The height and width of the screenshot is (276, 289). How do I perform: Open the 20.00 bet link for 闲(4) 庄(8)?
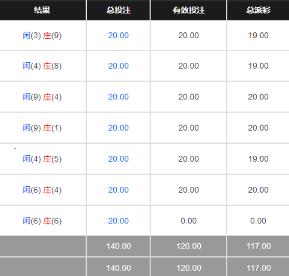tap(118, 66)
